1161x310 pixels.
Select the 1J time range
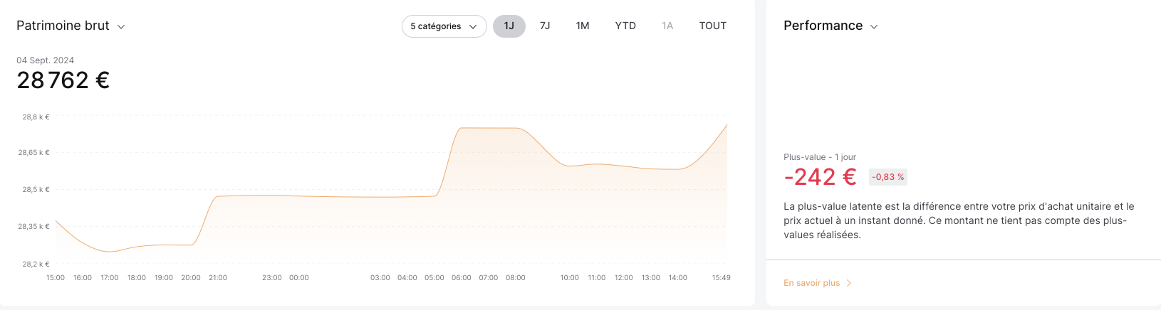509,26
